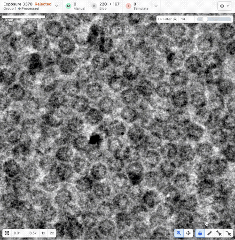
Task: Select the Template picks indicator
Action: pos(137,6)
